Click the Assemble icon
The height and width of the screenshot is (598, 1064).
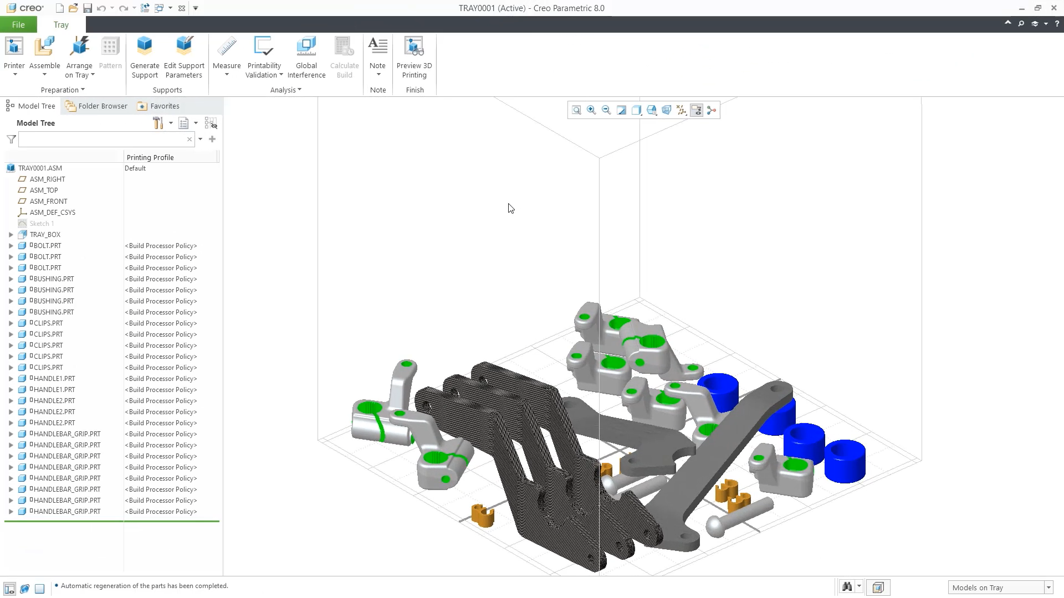point(44,47)
